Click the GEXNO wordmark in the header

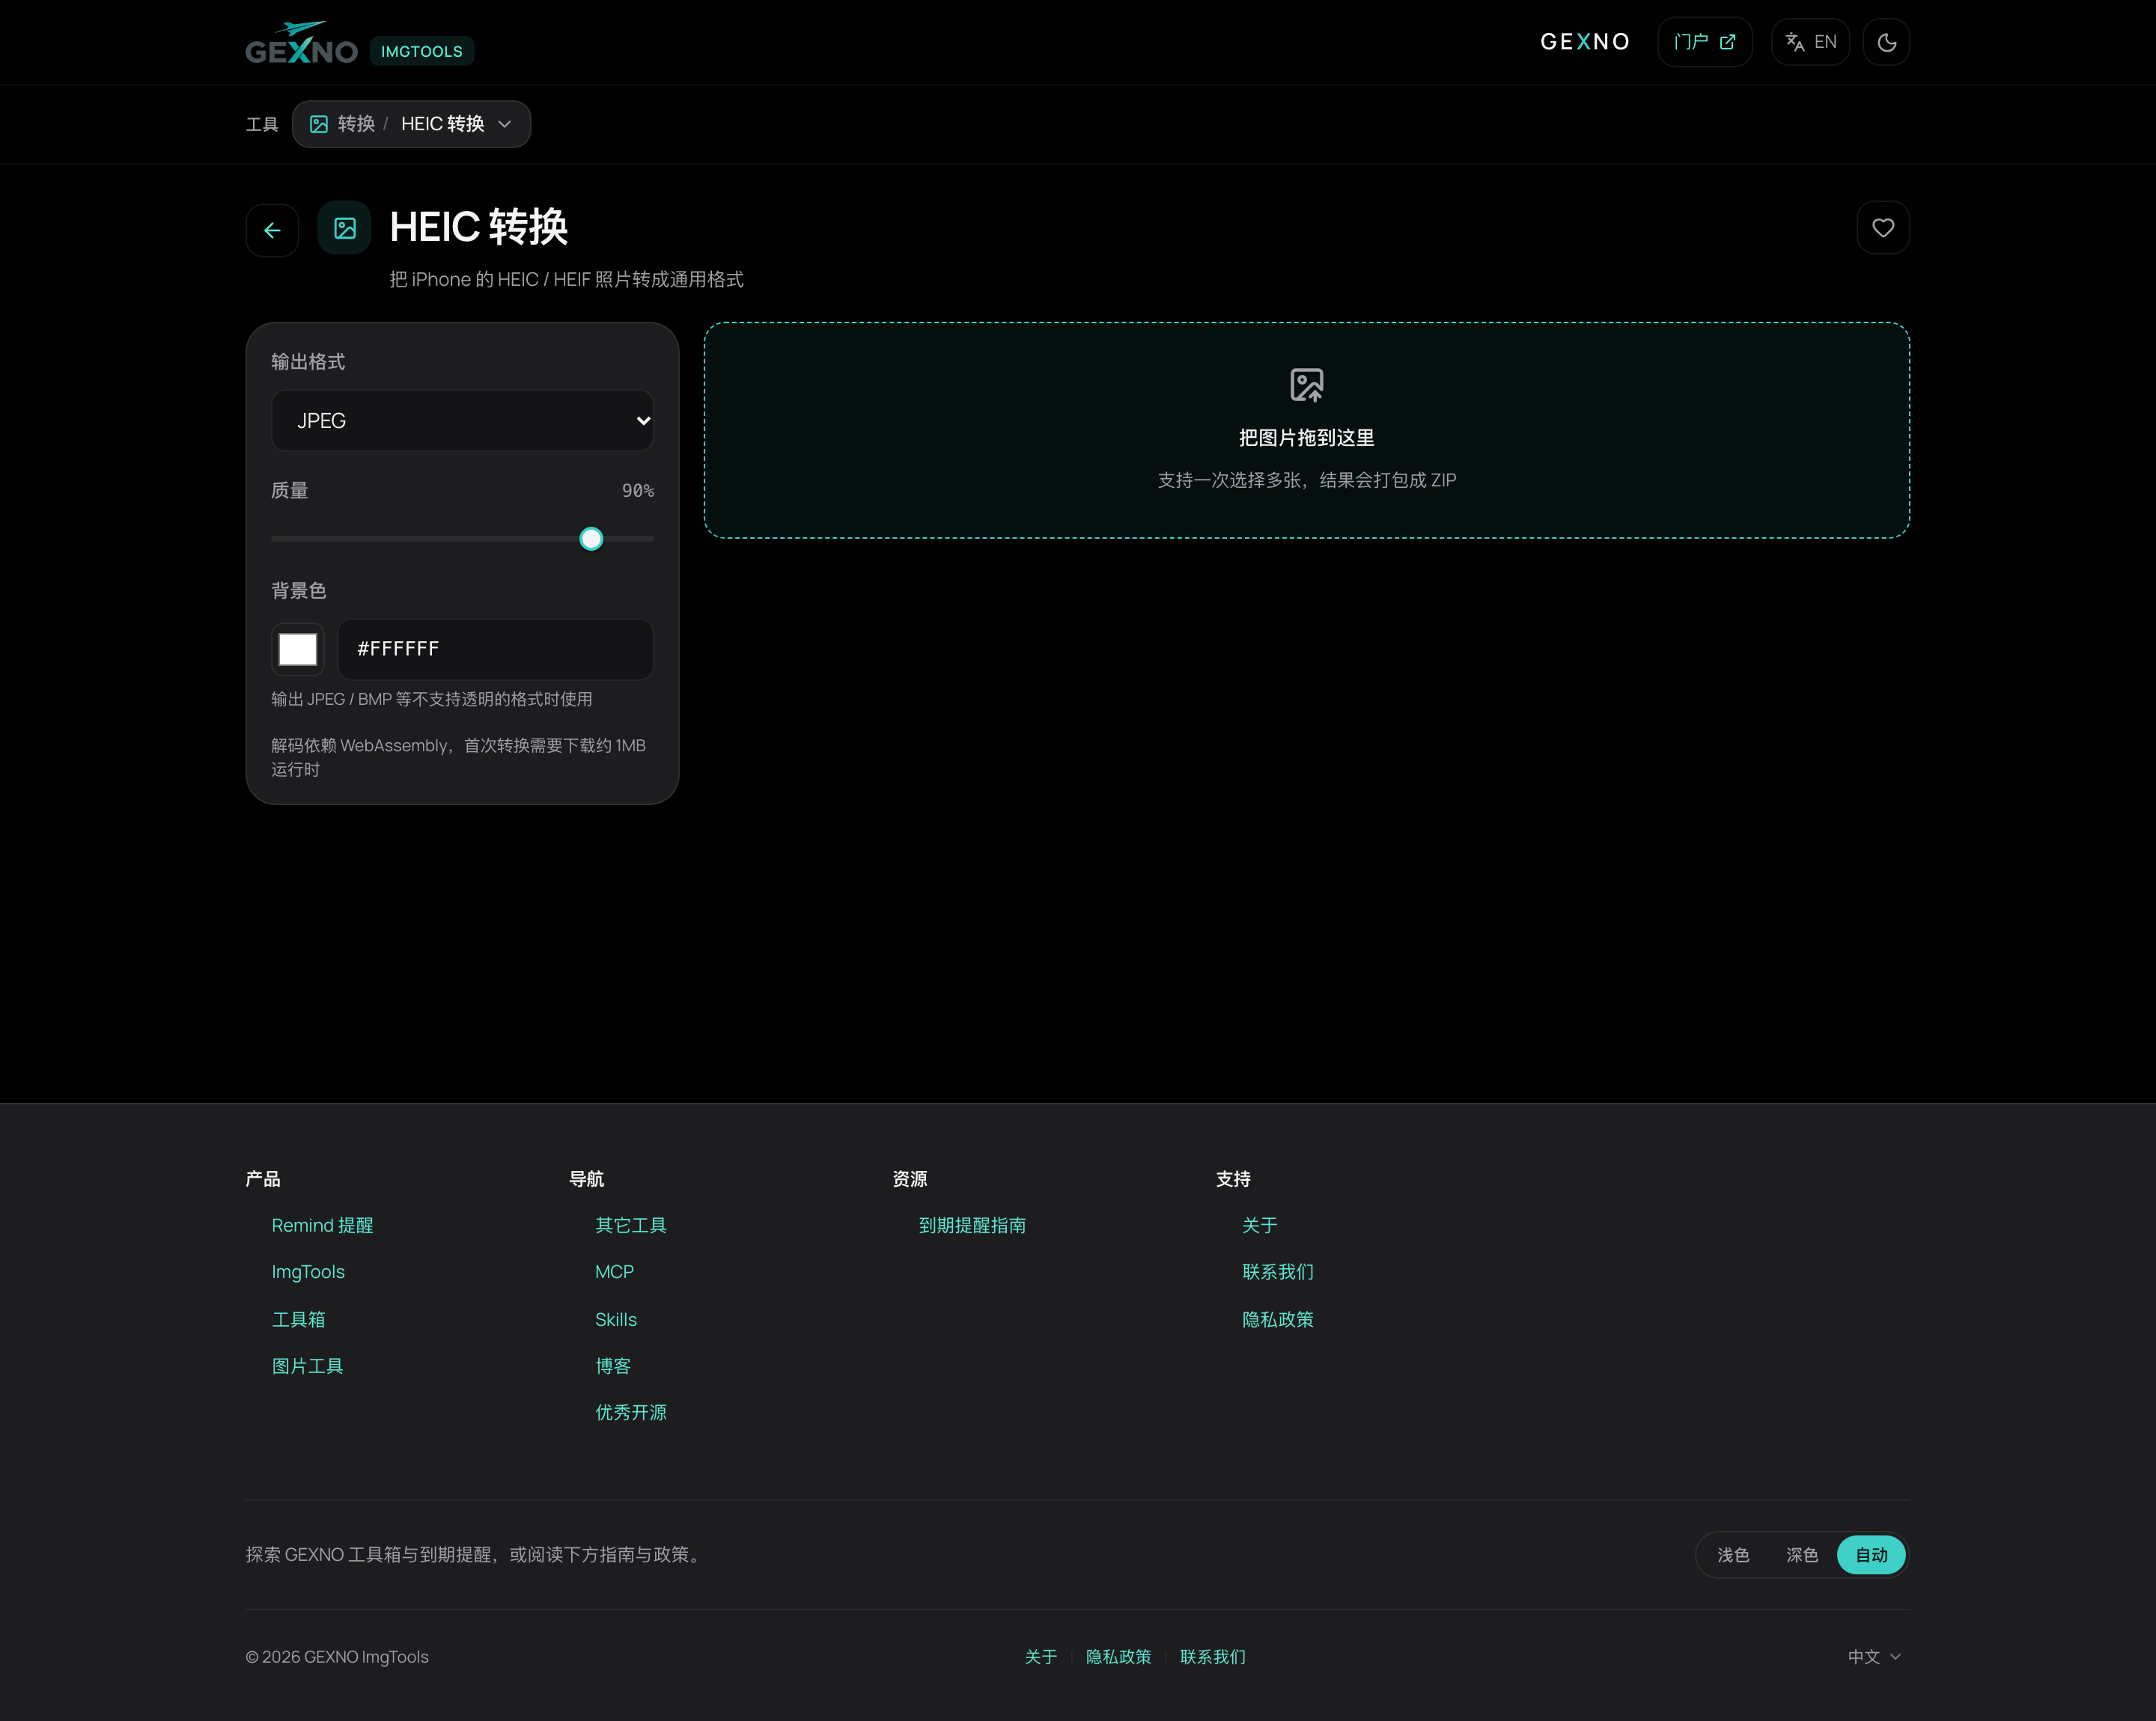1585,42
